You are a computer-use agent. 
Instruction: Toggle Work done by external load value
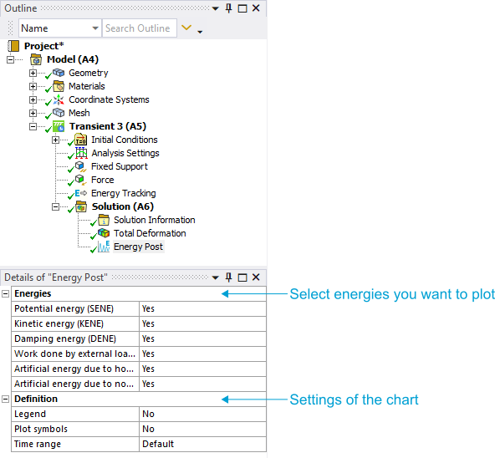202,354
